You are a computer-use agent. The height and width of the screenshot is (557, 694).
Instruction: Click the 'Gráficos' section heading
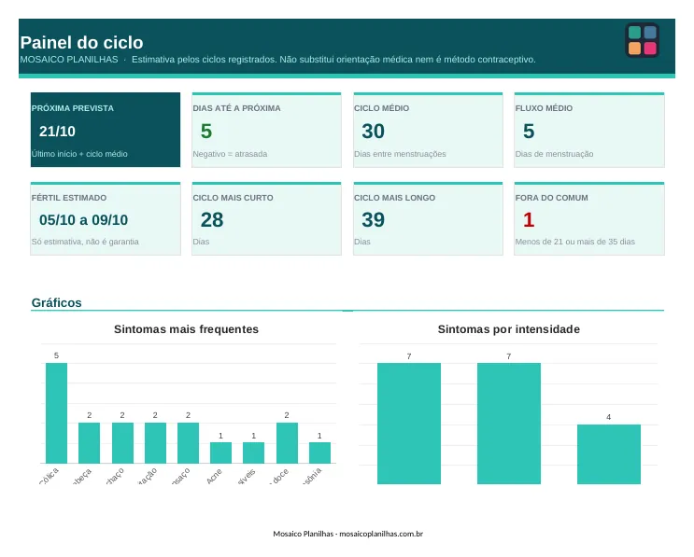point(57,303)
